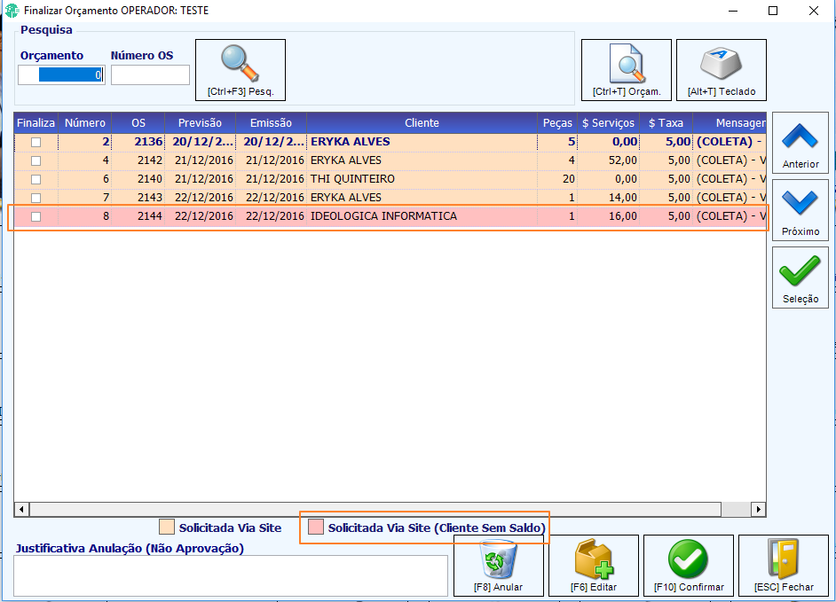Screen dimensions: 836x602
Task: Check the Finaliza box for order 2136
Action: point(35,142)
